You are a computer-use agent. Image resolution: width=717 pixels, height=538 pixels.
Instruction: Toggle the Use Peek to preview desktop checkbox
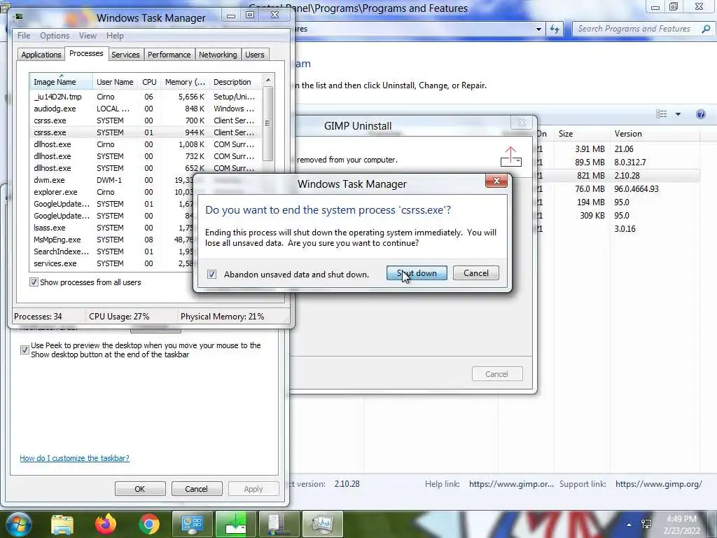click(x=25, y=350)
